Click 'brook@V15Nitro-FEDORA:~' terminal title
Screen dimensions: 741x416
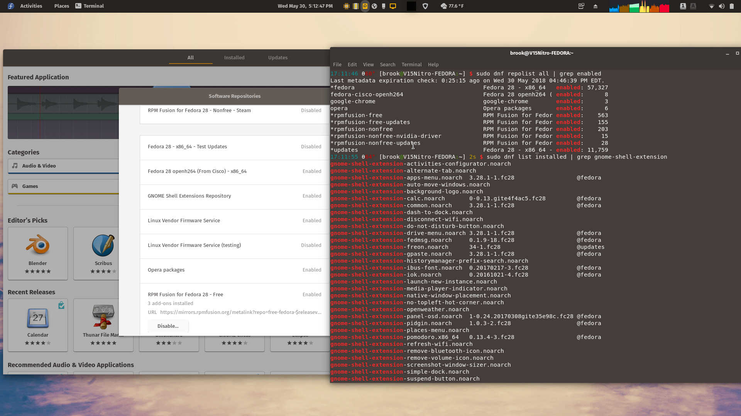coord(541,53)
